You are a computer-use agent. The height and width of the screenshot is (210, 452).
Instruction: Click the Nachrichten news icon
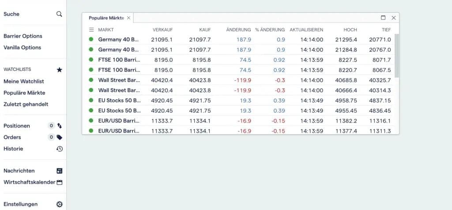[60, 171]
